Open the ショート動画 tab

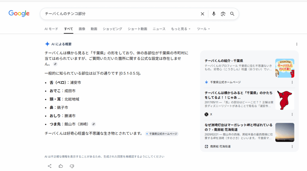pyautogui.click(x=137, y=29)
